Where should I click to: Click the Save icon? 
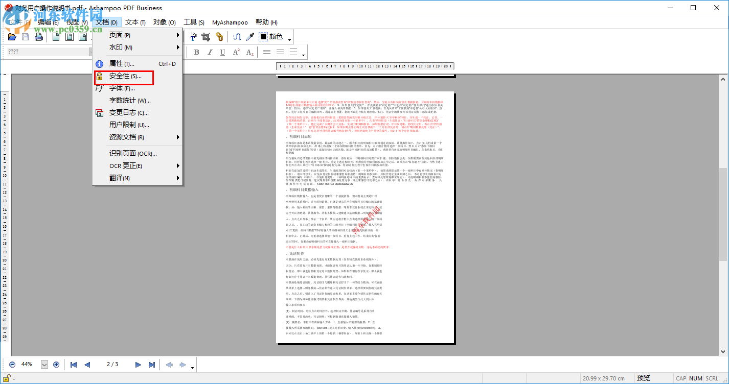coord(25,36)
